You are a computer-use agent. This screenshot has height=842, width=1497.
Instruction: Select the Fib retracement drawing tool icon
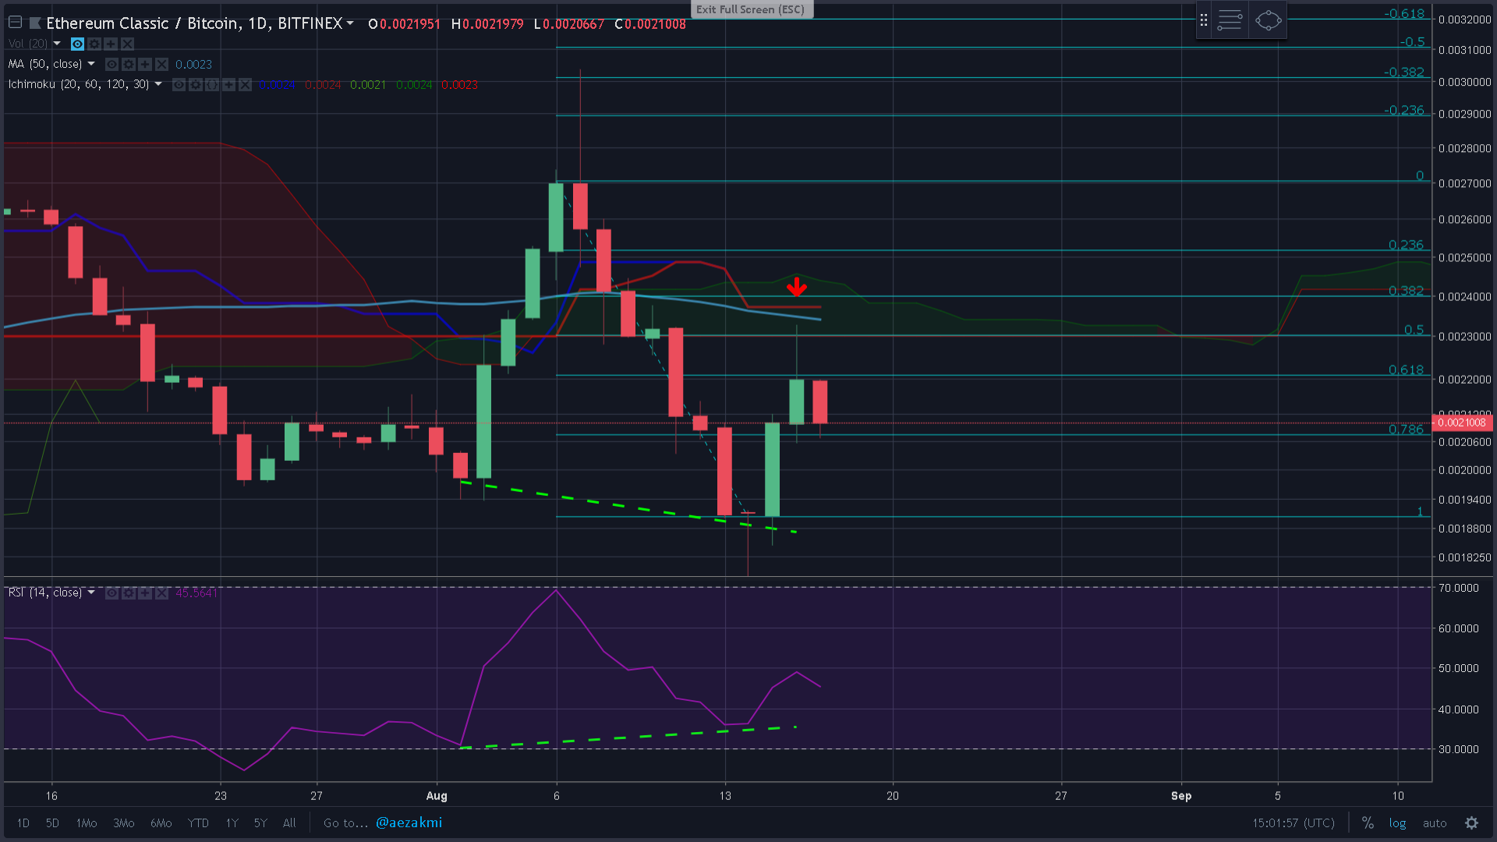(x=1230, y=20)
